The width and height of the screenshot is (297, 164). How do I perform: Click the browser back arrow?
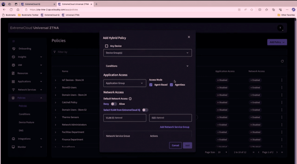coord(4,10)
